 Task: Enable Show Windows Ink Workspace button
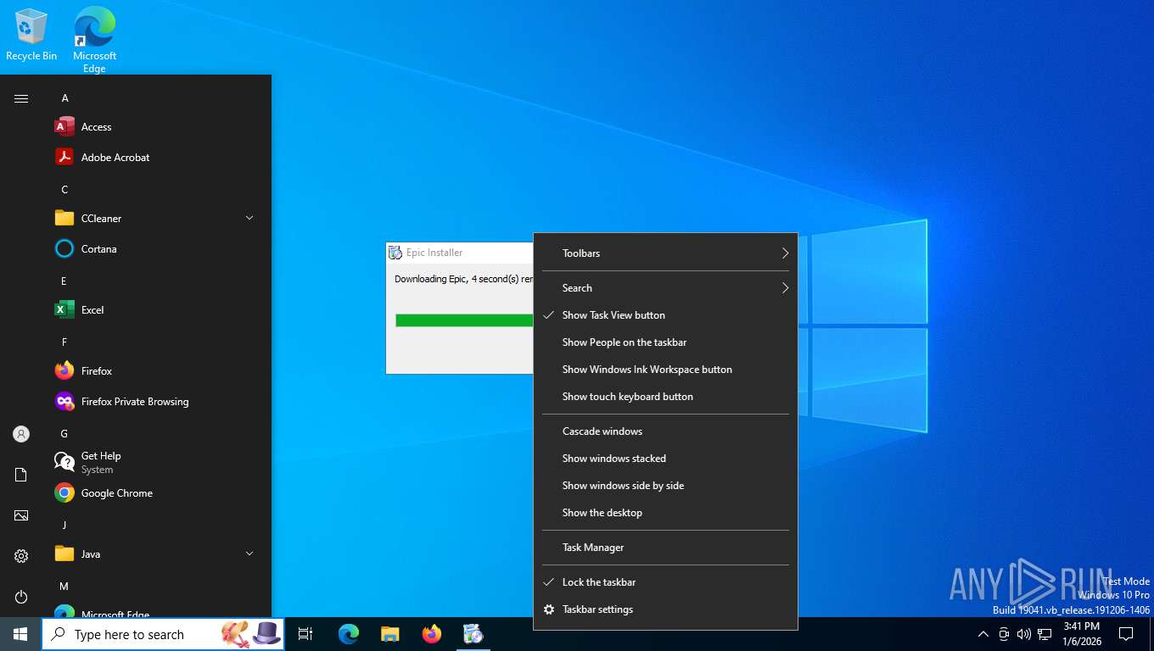(x=665, y=370)
